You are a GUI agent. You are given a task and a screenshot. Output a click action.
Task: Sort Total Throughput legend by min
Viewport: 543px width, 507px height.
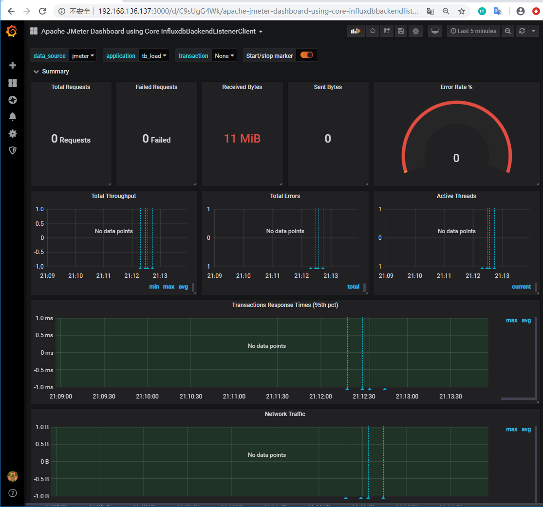click(x=154, y=287)
